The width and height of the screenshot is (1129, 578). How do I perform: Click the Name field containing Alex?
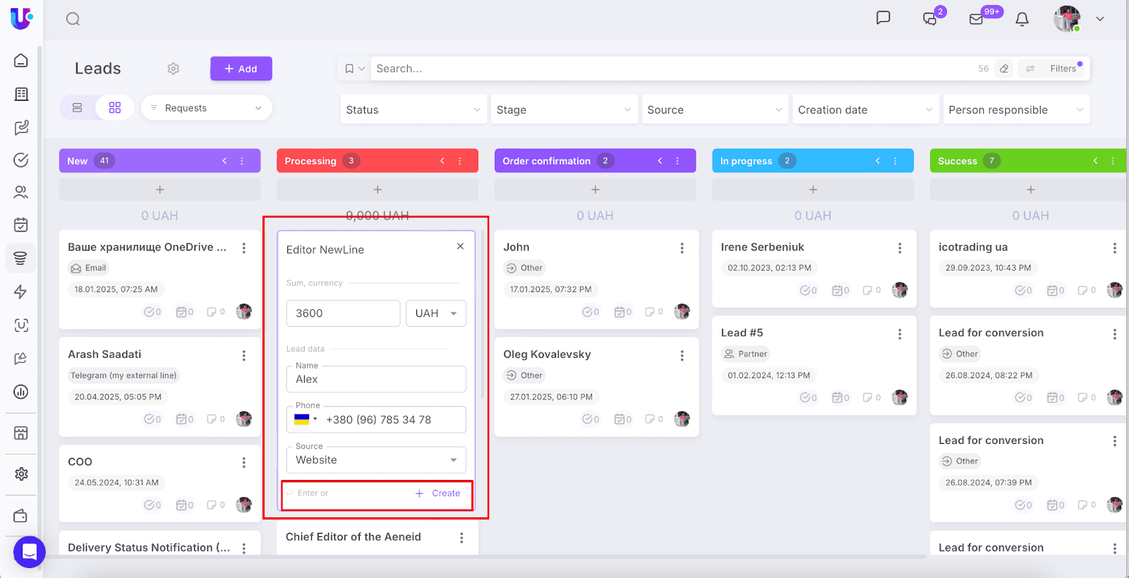(375, 380)
